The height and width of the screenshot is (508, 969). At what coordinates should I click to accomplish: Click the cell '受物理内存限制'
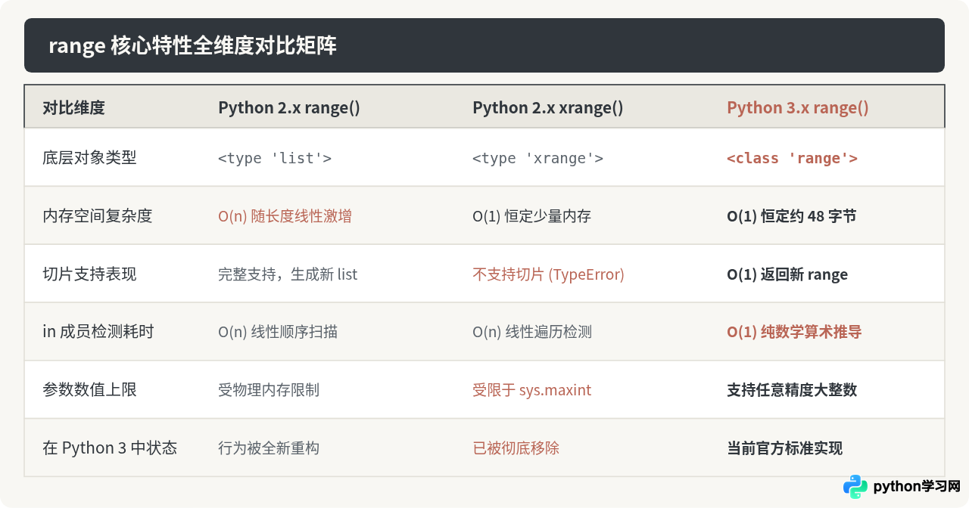point(269,390)
